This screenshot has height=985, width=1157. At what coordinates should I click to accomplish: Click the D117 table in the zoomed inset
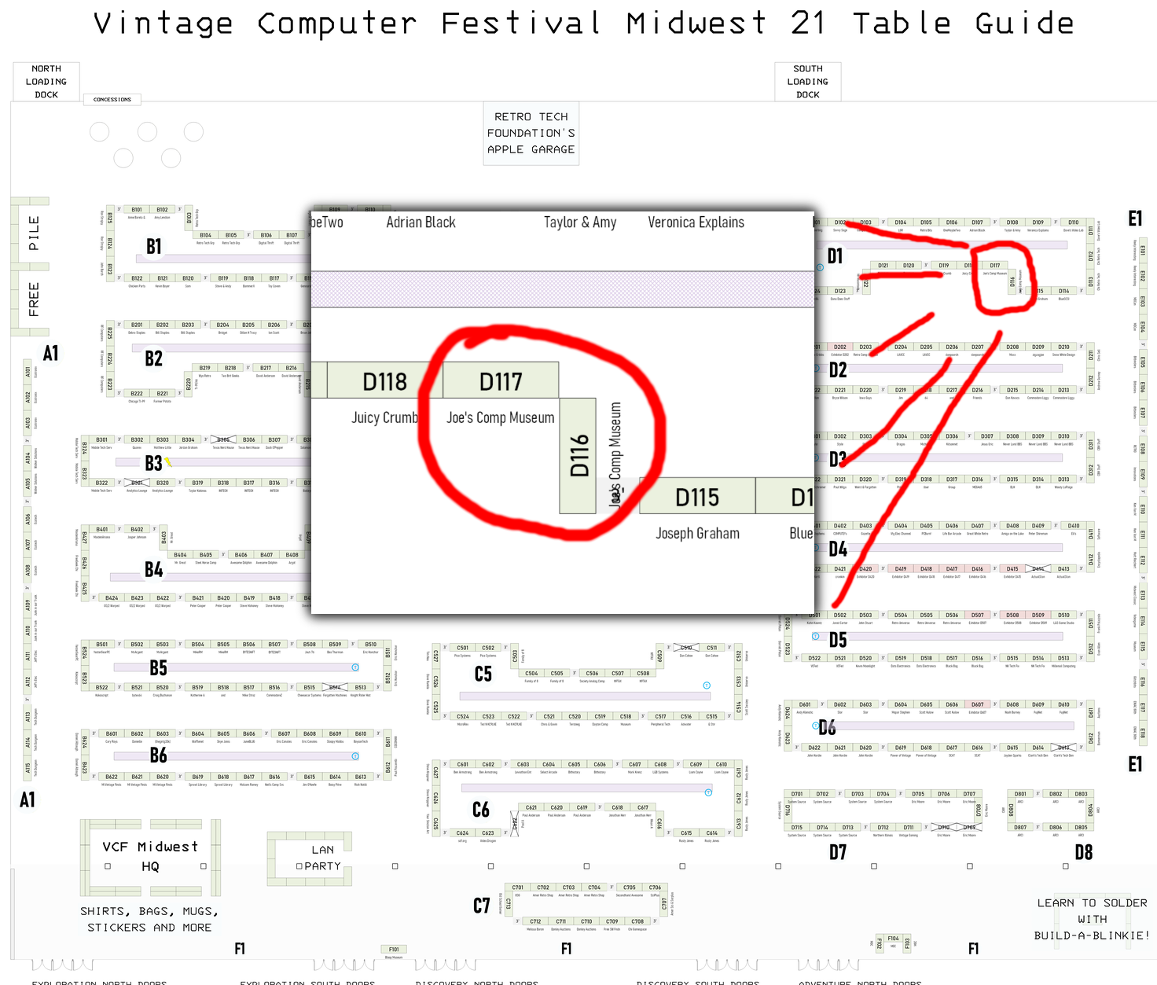coord(501,380)
